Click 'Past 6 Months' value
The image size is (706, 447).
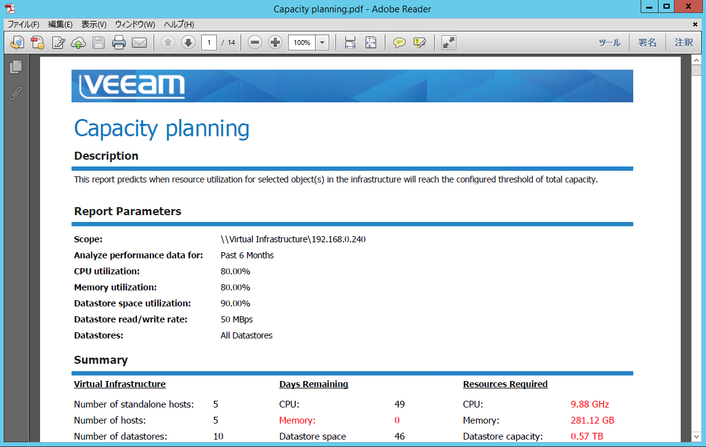tap(247, 255)
